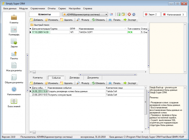Refresh events with lower Обновить
Viewport: 189px width, 140px height.
(98, 83)
